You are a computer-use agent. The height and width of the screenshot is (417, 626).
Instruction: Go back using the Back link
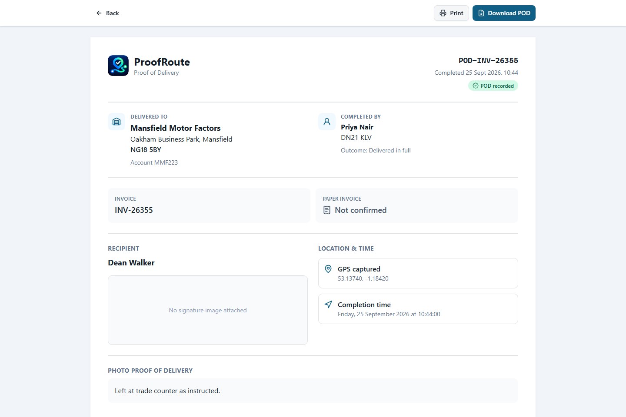[108, 13]
